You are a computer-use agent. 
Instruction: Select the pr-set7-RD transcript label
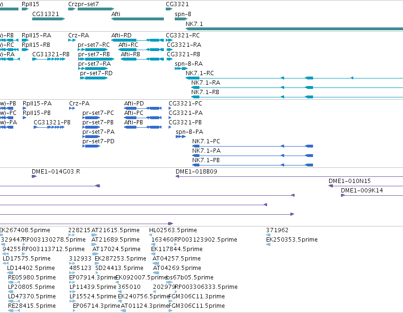point(97,73)
